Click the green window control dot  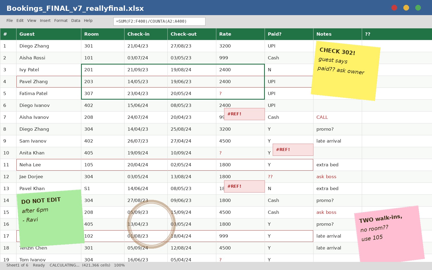pos(418,8)
